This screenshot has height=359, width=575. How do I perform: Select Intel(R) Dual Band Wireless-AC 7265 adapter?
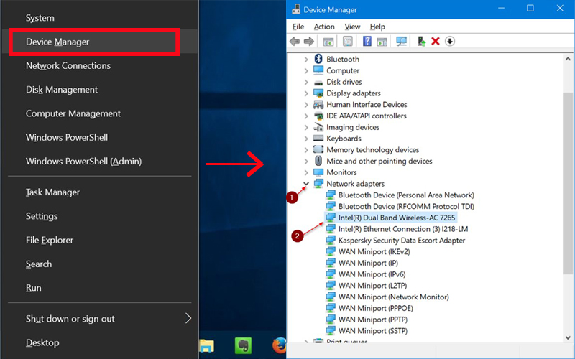397,218
